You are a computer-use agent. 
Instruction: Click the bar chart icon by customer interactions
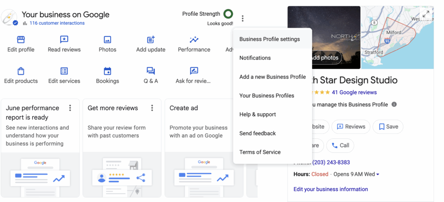tap(25, 23)
